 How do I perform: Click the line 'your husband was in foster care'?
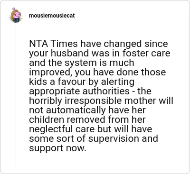pos(100,53)
